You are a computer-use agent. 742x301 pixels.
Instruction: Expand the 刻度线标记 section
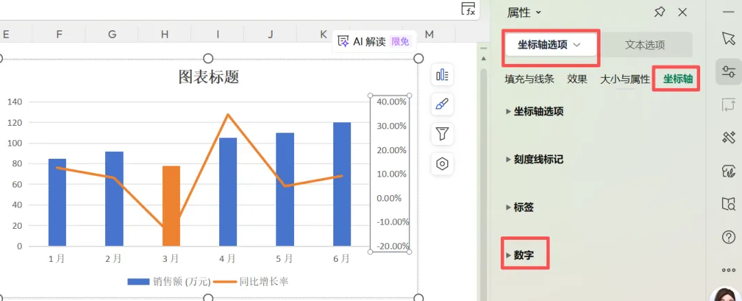click(x=535, y=159)
